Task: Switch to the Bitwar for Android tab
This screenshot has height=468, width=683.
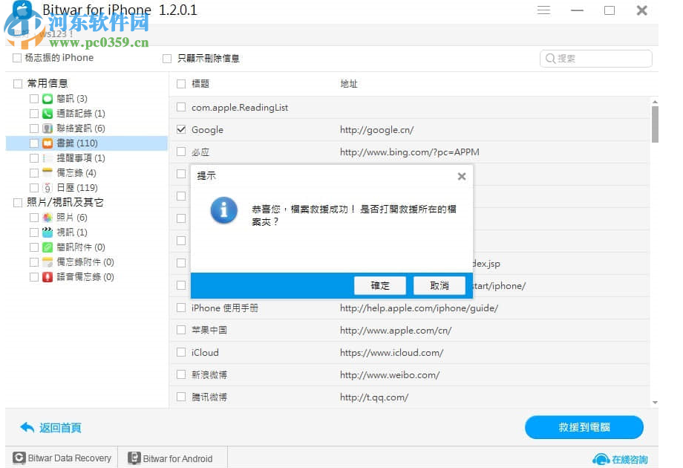Action: coord(172,458)
